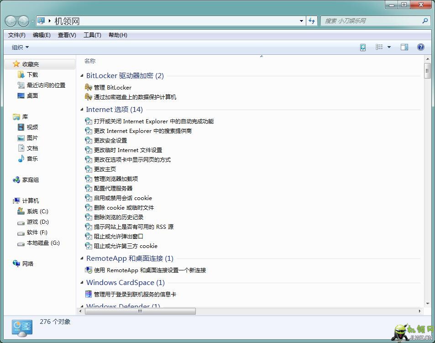Click the 更改主页 item icon

click(88, 169)
